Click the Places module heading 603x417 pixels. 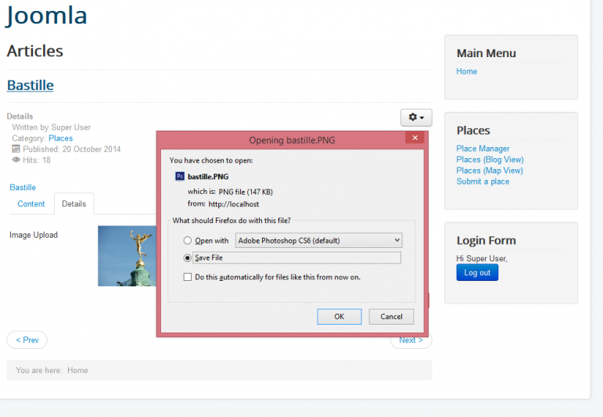click(473, 131)
